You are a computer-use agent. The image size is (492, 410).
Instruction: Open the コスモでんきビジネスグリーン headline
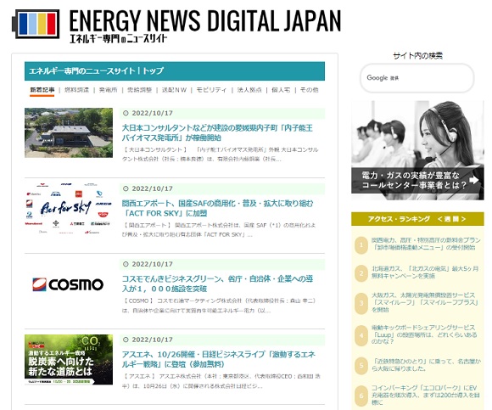(x=217, y=284)
